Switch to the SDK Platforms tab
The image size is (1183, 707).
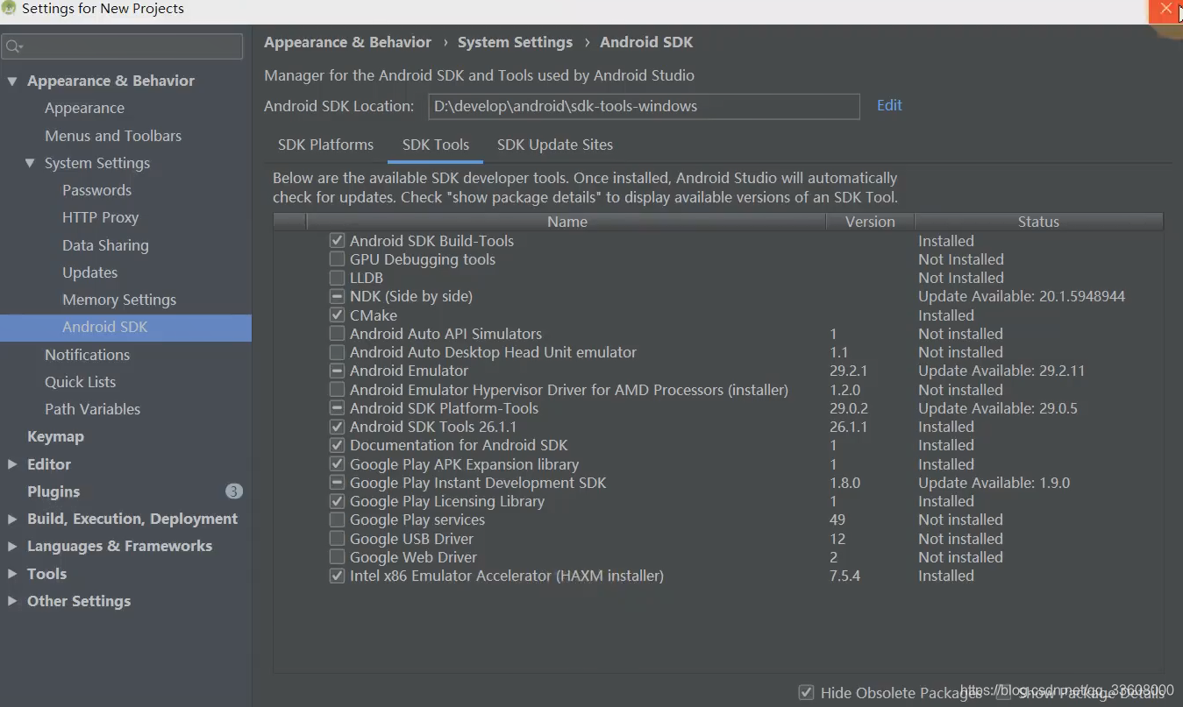(325, 145)
